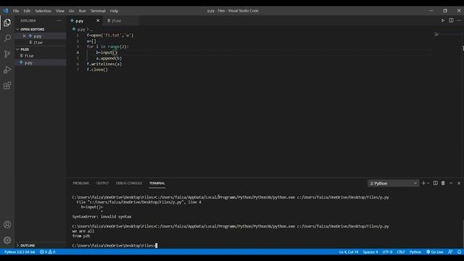Viewport: 464px width, 261px height.
Task: Split the terminal panel
Action: [435, 183]
